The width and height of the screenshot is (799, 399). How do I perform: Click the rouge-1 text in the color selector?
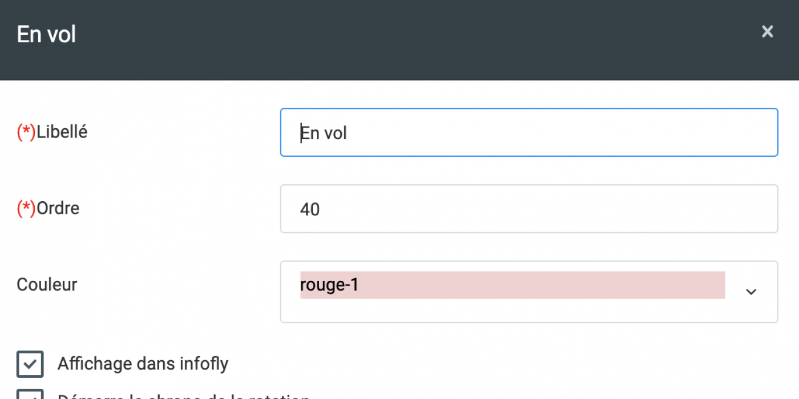[329, 284]
